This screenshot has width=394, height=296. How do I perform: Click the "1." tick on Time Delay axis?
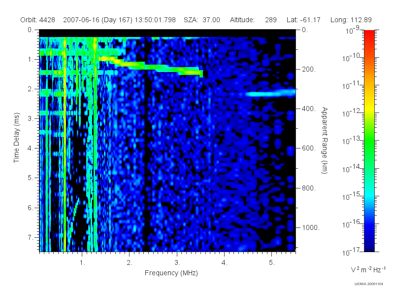pyautogui.click(x=31, y=59)
